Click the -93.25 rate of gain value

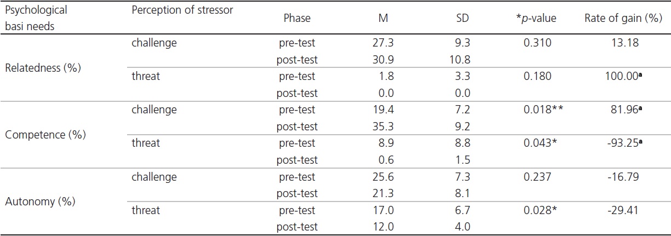tap(624, 143)
